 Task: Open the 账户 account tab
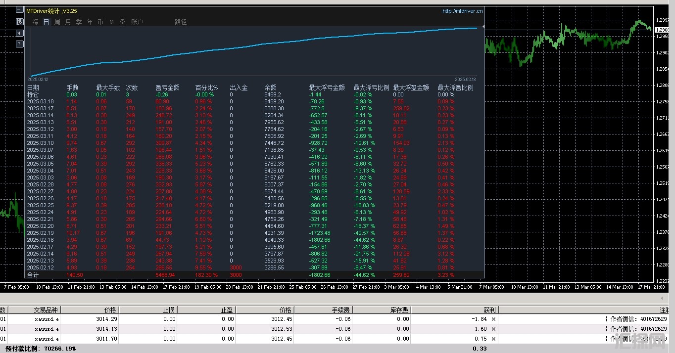click(137, 22)
